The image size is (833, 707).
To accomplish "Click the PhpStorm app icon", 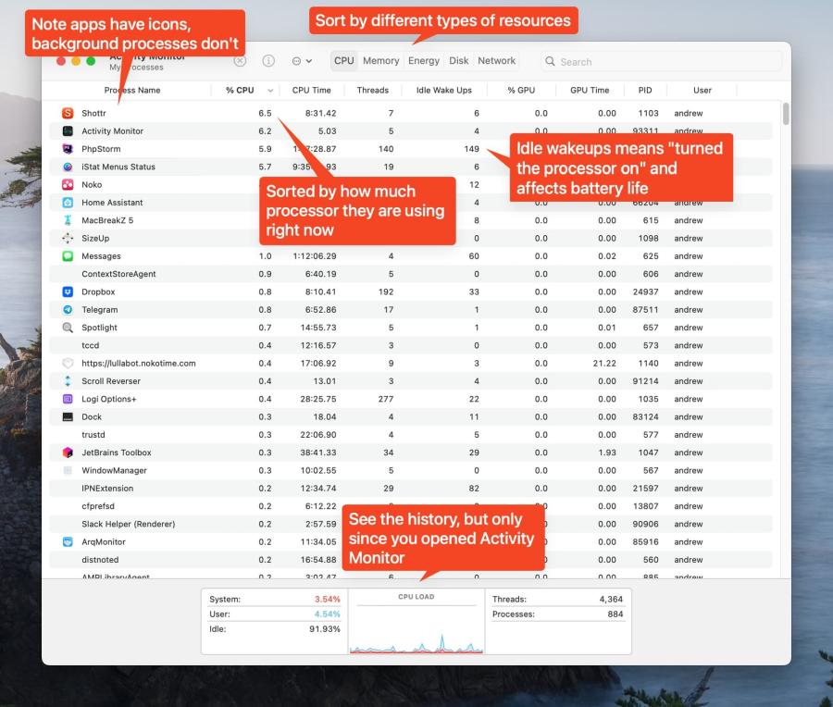I will point(68,149).
